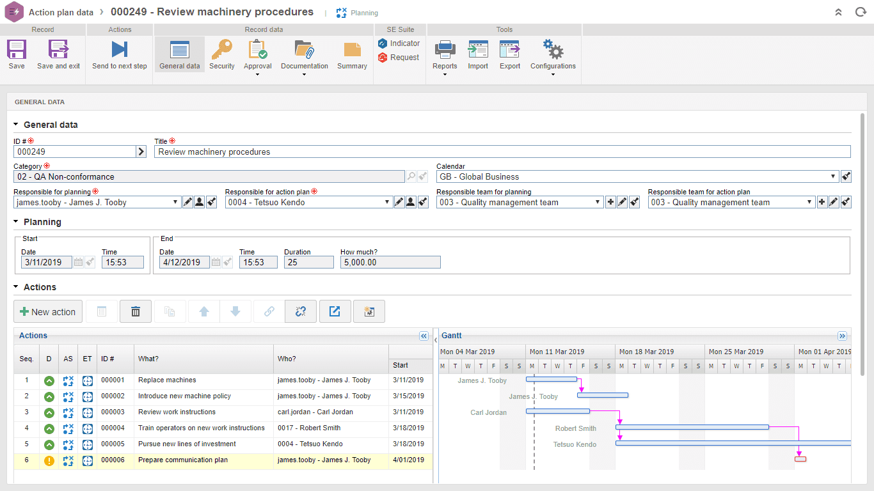Select the Prepare communication plan row
This screenshot has height=491, width=874.
223,460
